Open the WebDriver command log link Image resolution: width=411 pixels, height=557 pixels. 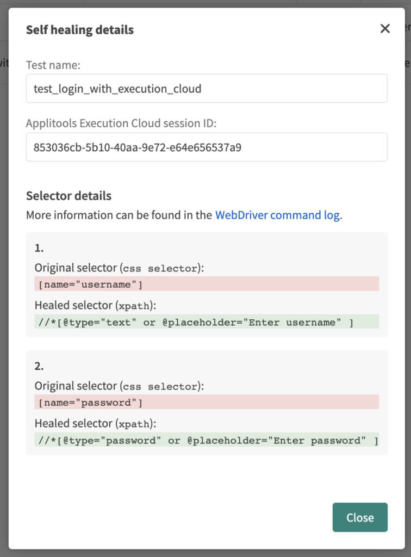click(x=278, y=215)
